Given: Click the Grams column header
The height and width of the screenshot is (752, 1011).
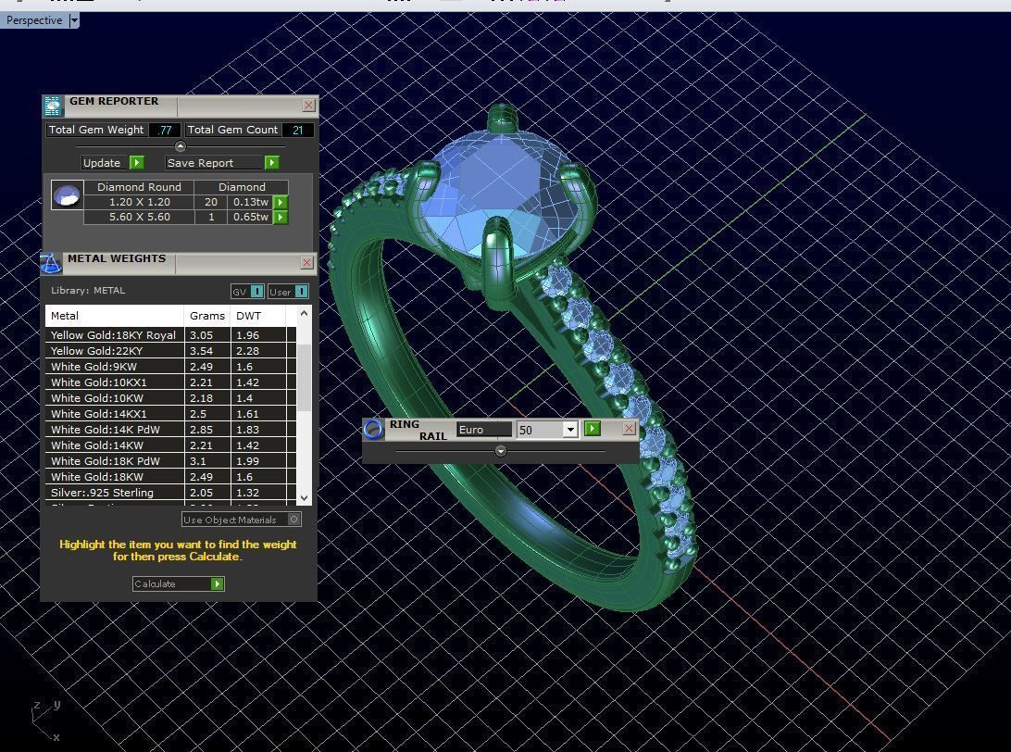Looking at the screenshot, I should click(207, 316).
